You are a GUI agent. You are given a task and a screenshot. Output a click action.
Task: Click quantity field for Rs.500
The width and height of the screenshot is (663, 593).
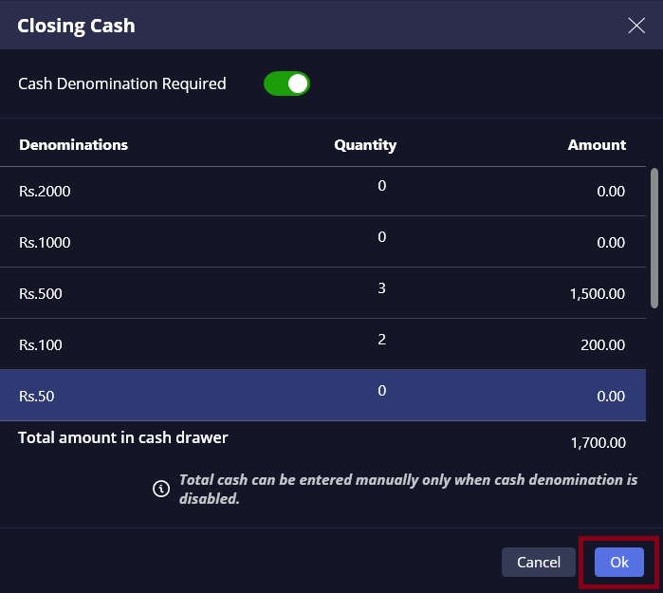click(x=381, y=288)
